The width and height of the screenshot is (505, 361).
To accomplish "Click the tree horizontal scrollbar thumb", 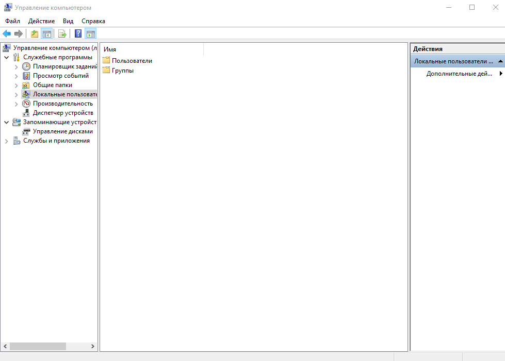I will tap(38, 346).
